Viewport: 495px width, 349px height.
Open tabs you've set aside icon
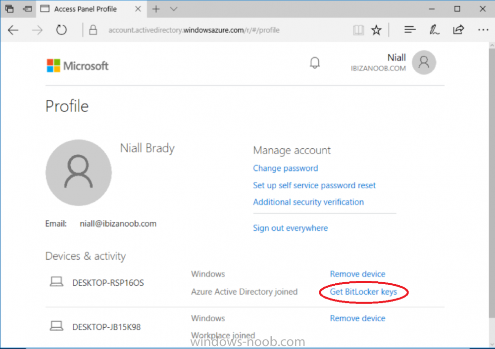click(x=9, y=9)
